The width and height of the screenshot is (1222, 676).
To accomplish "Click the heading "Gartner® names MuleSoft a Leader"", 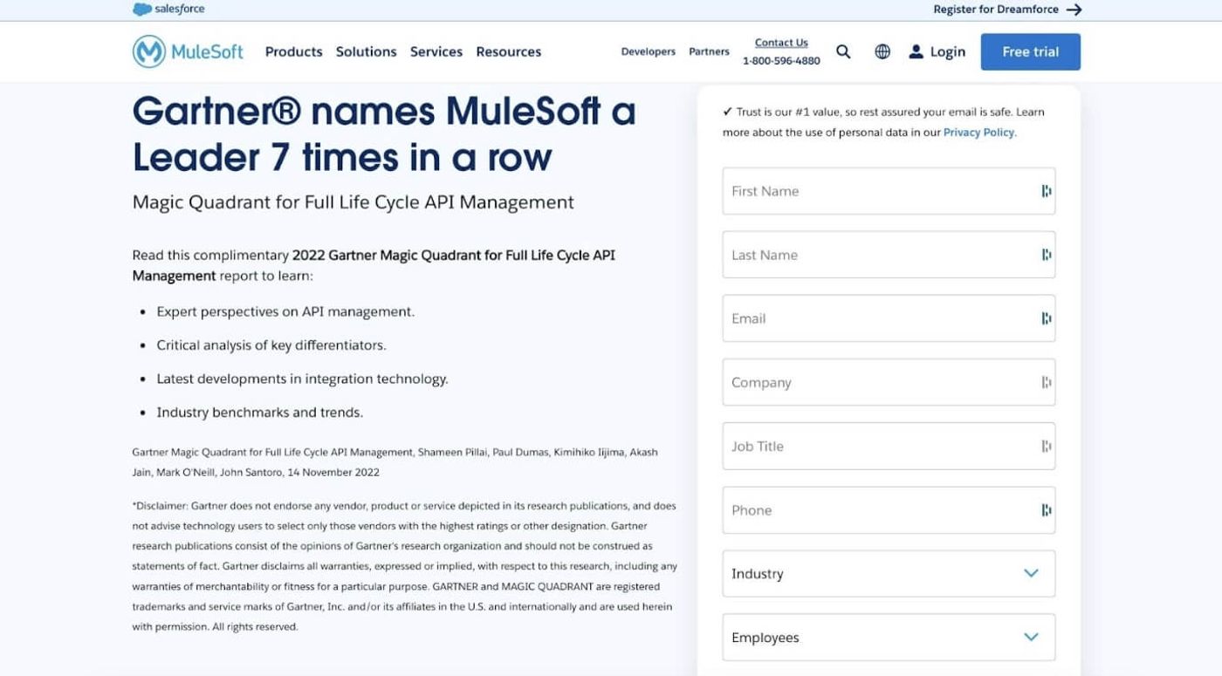I will (384, 133).
